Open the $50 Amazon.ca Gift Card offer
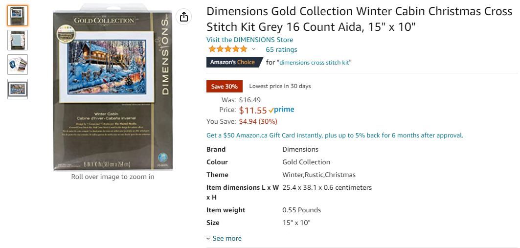 point(335,135)
